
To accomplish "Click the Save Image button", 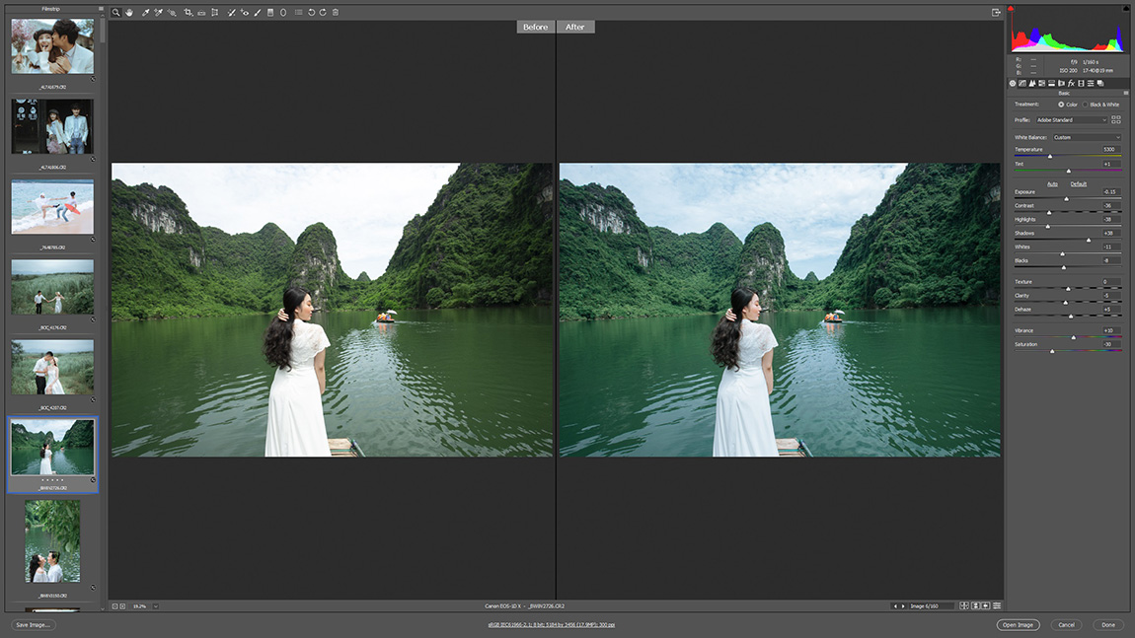I will (x=33, y=625).
